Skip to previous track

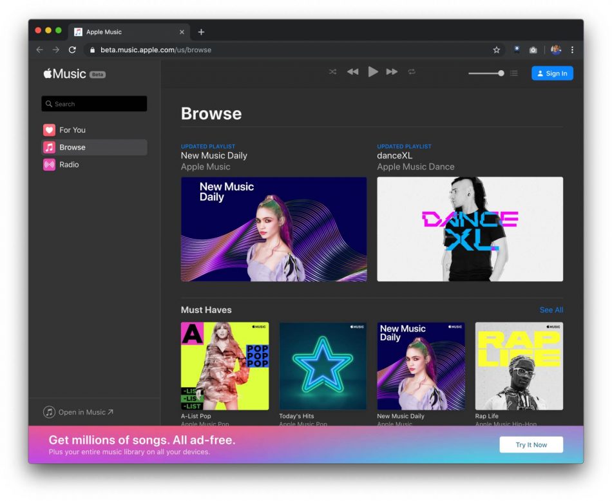pos(353,71)
